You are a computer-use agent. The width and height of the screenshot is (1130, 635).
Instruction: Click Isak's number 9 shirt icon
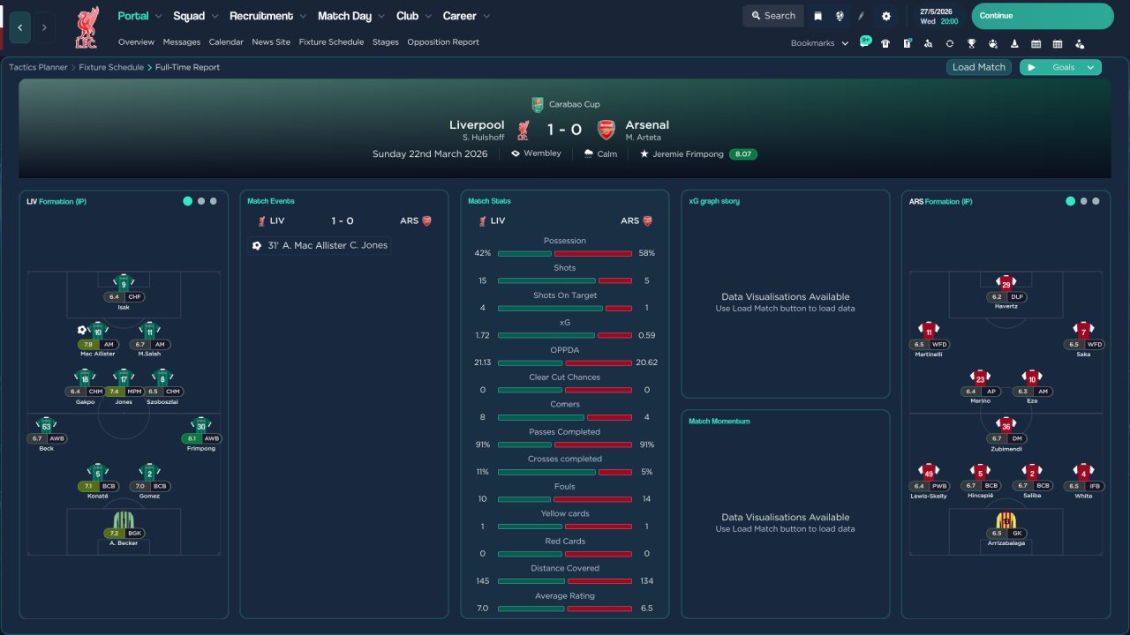[124, 283]
